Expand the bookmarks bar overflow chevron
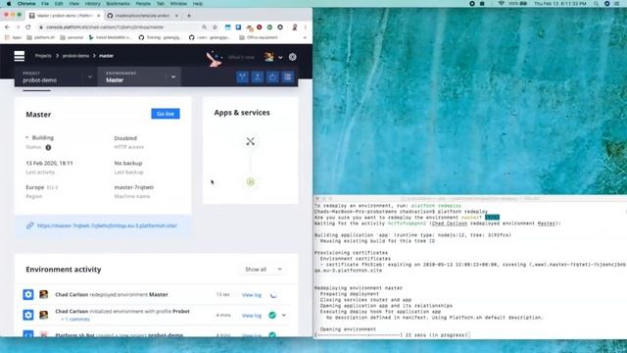Screen dimensions: 627x353 305,37
